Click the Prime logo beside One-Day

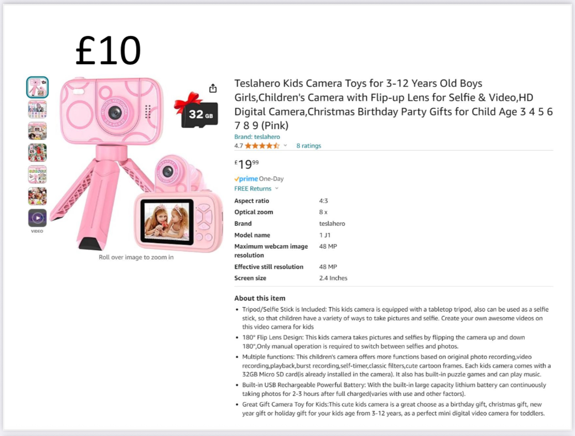coord(246,179)
